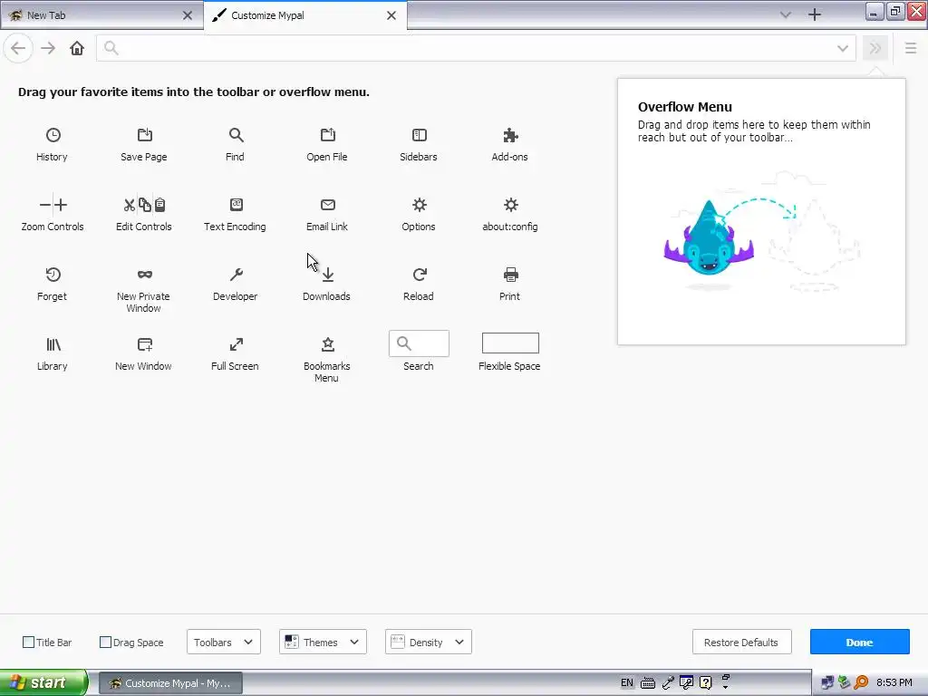Viewport: 928px width, 696px height.
Task: Click the History clock icon
Action: 53,135
